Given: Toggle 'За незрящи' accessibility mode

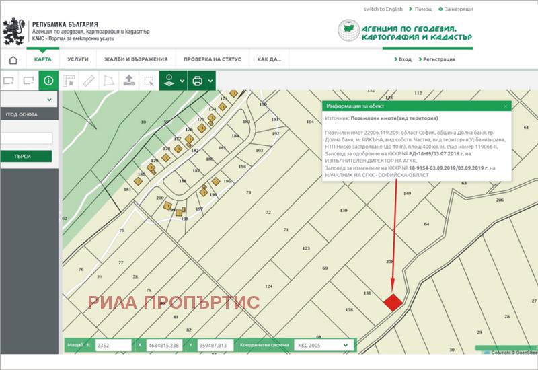Looking at the screenshot, I should tap(459, 9).
